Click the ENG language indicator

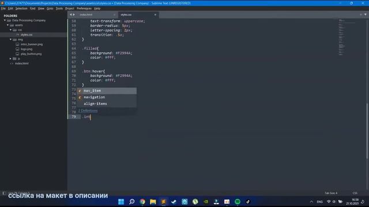tap(320, 202)
